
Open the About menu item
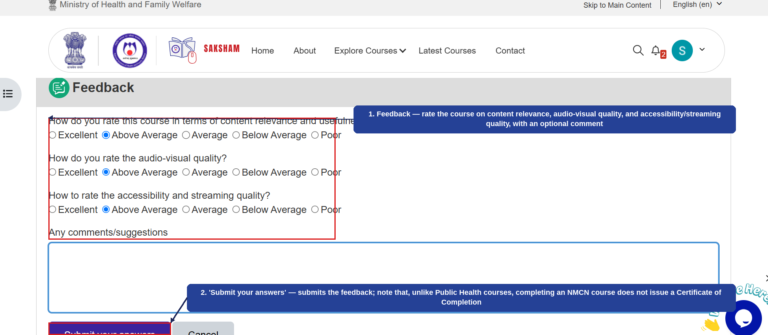tap(305, 51)
